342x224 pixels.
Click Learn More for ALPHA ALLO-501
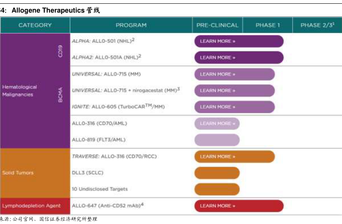coord(218,41)
